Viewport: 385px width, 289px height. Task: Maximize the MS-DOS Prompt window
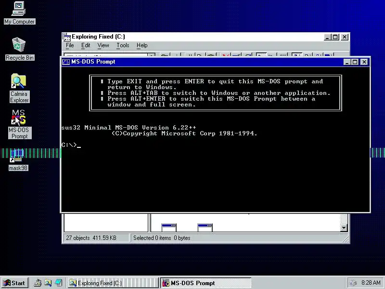click(355, 62)
